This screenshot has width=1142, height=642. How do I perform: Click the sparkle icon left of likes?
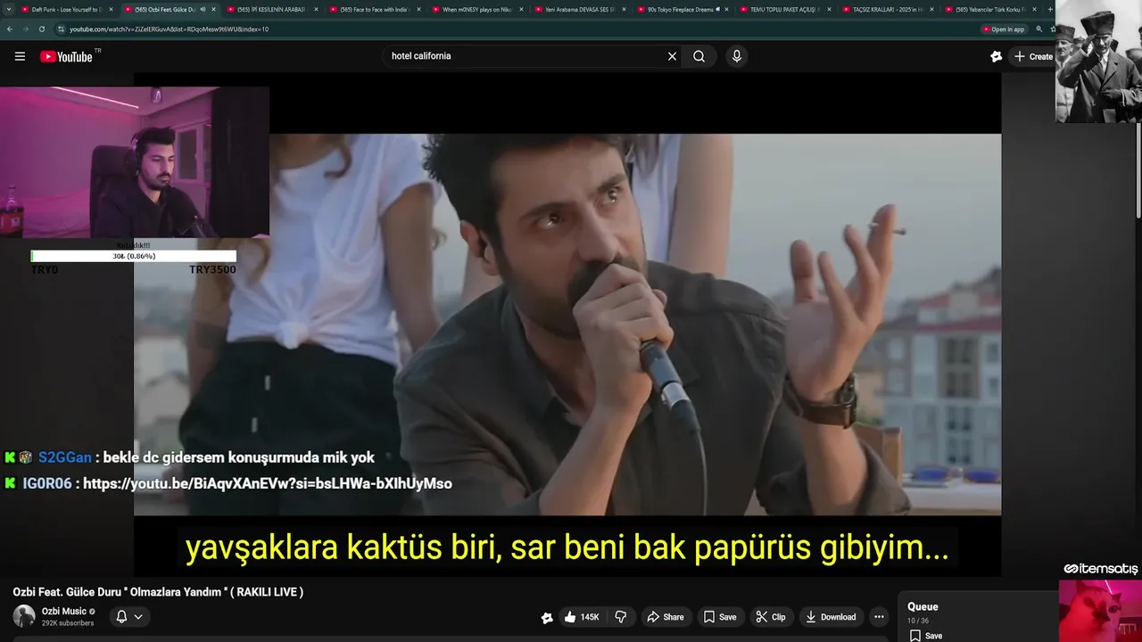pyautogui.click(x=547, y=617)
